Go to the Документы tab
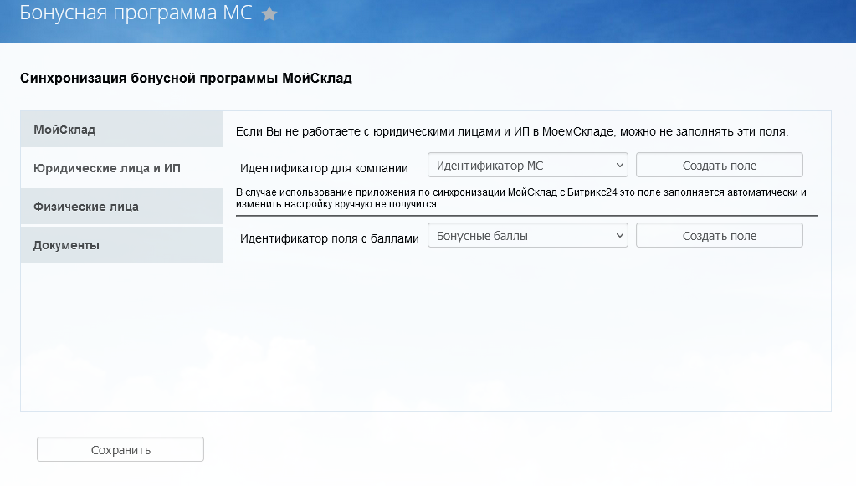 (x=121, y=245)
